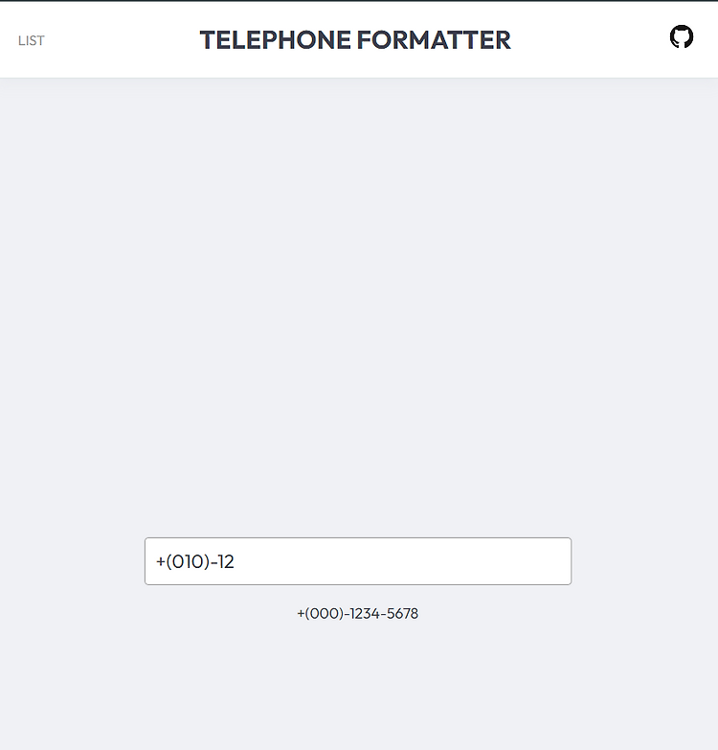This screenshot has height=750, width=718.
Task: Click the (000) portion of the hint
Action: [x=325, y=613]
